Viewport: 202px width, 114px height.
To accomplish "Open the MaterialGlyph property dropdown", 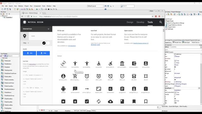I will (199, 88).
